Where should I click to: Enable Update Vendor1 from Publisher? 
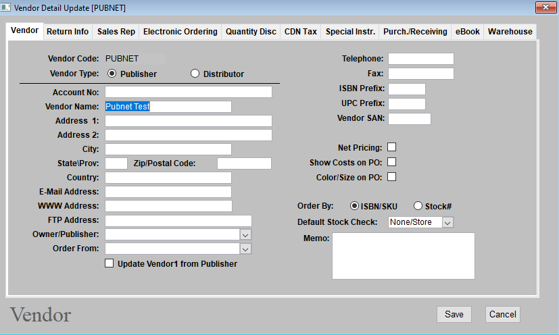click(x=110, y=264)
